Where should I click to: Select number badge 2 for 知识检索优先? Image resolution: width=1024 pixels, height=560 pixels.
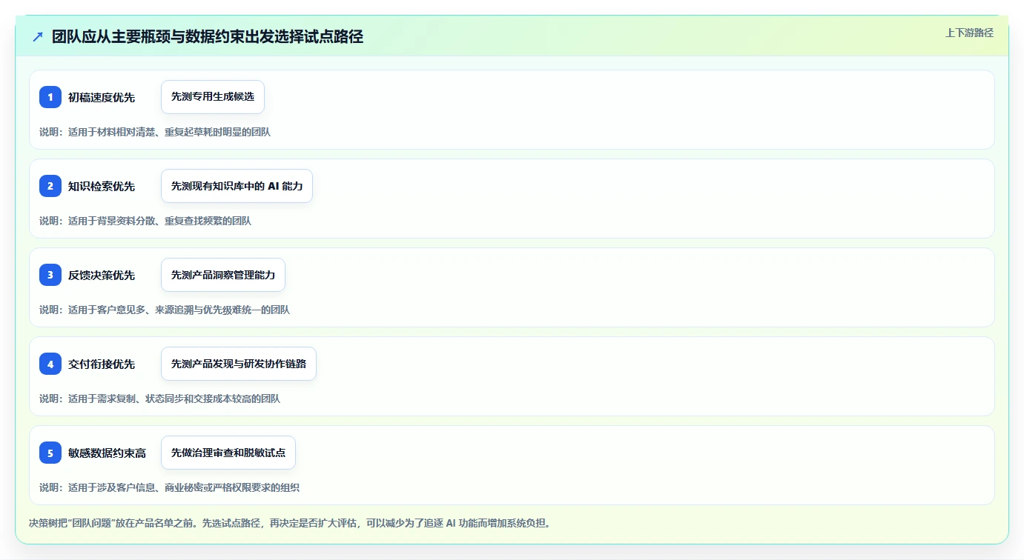pyautogui.click(x=50, y=186)
